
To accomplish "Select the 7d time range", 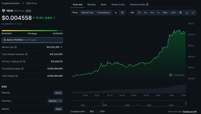I will click(x=139, y=13).
